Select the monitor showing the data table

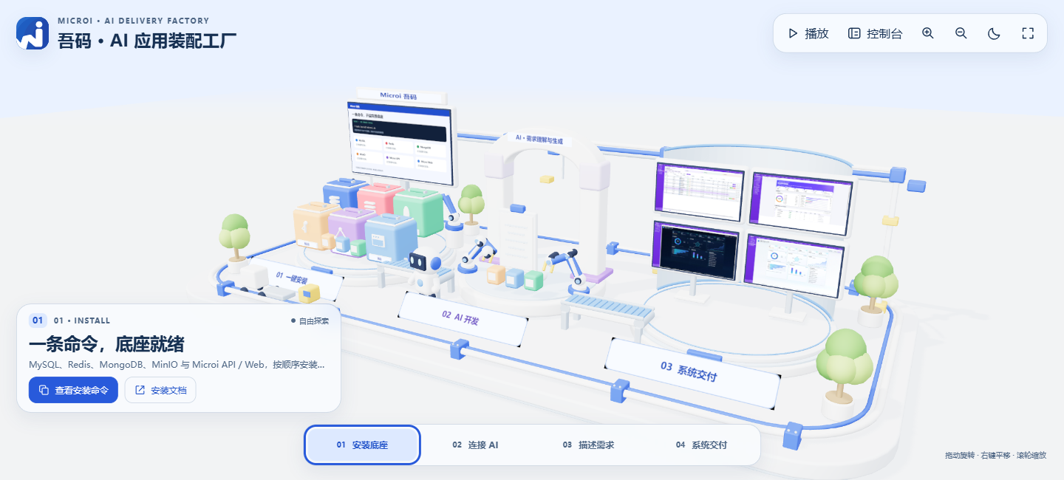tap(699, 191)
